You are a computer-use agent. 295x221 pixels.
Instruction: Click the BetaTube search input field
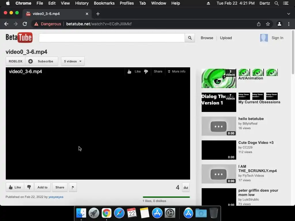point(112,38)
